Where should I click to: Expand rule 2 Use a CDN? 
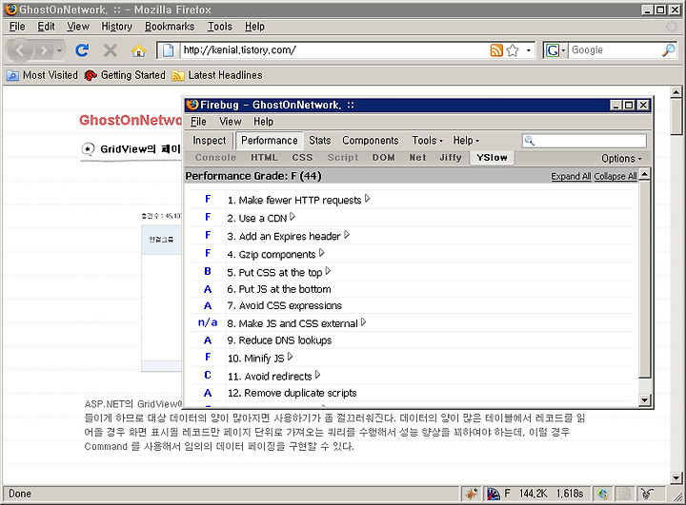pos(293,217)
